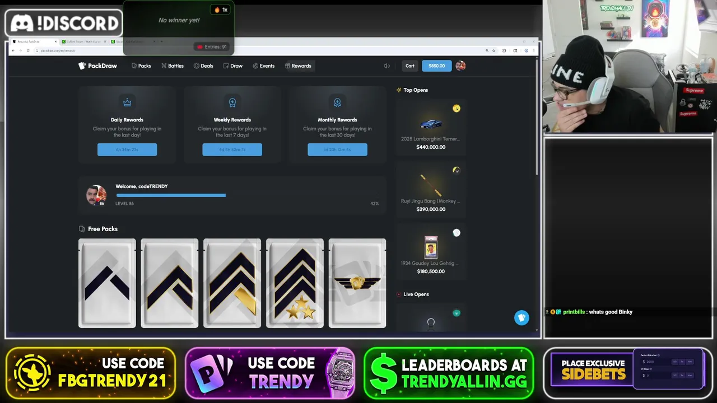Click the level 86 user avatar
The height and width of the screenshot is (403, 717).
tap(96, 195)
